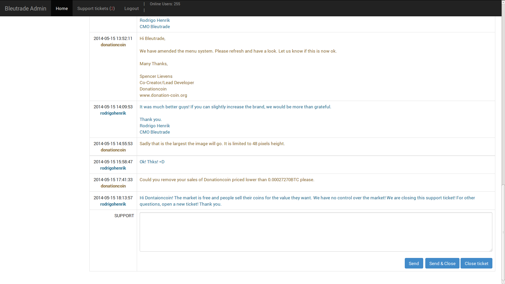
Task: Click donationcoin username under 13:52:11 message
Action: coord(113,45)
